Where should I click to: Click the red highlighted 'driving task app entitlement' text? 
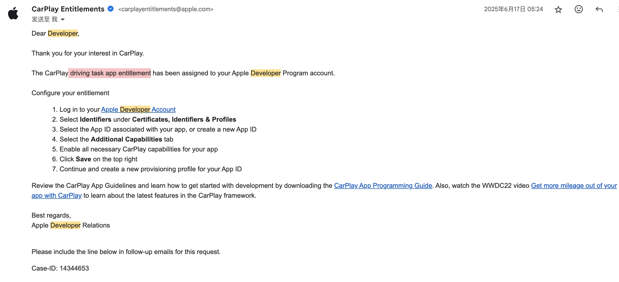click(x=110, y=73)
